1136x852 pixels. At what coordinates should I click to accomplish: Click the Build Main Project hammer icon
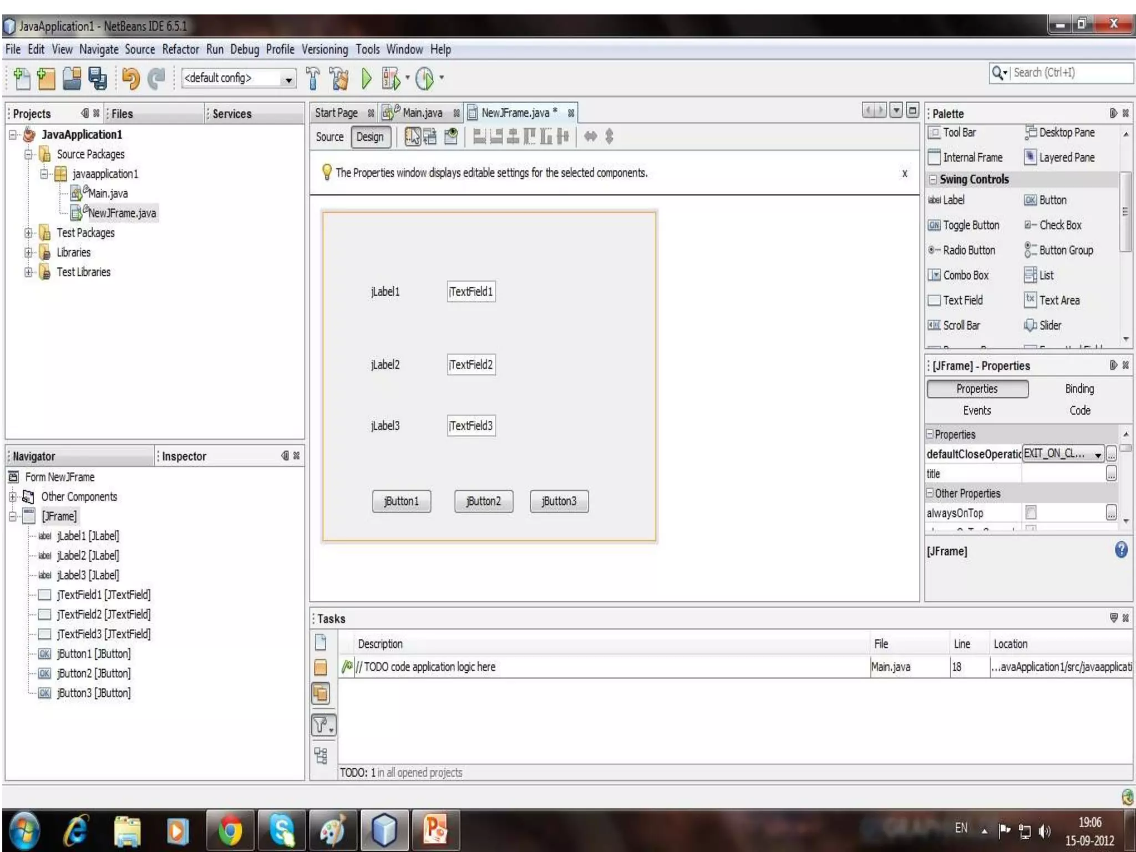click(313, 78)
